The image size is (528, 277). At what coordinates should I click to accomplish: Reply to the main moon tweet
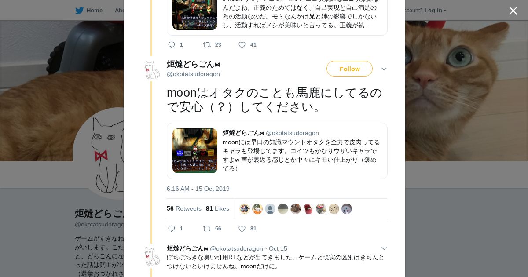tap(172, 229)
